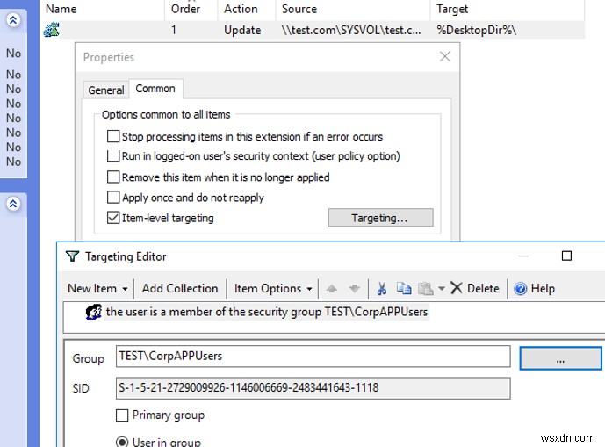Maximize the Targeting Editor window
Screen dimensions: 605x447
click(x=566, y=256)
